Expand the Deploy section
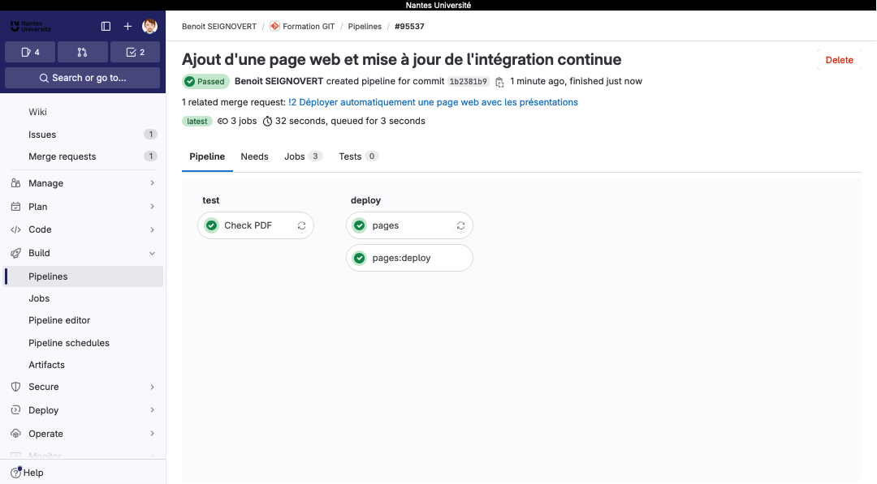The height and width of the screenshot is (484, 877). pyautogui.click(x=84, y=409)
